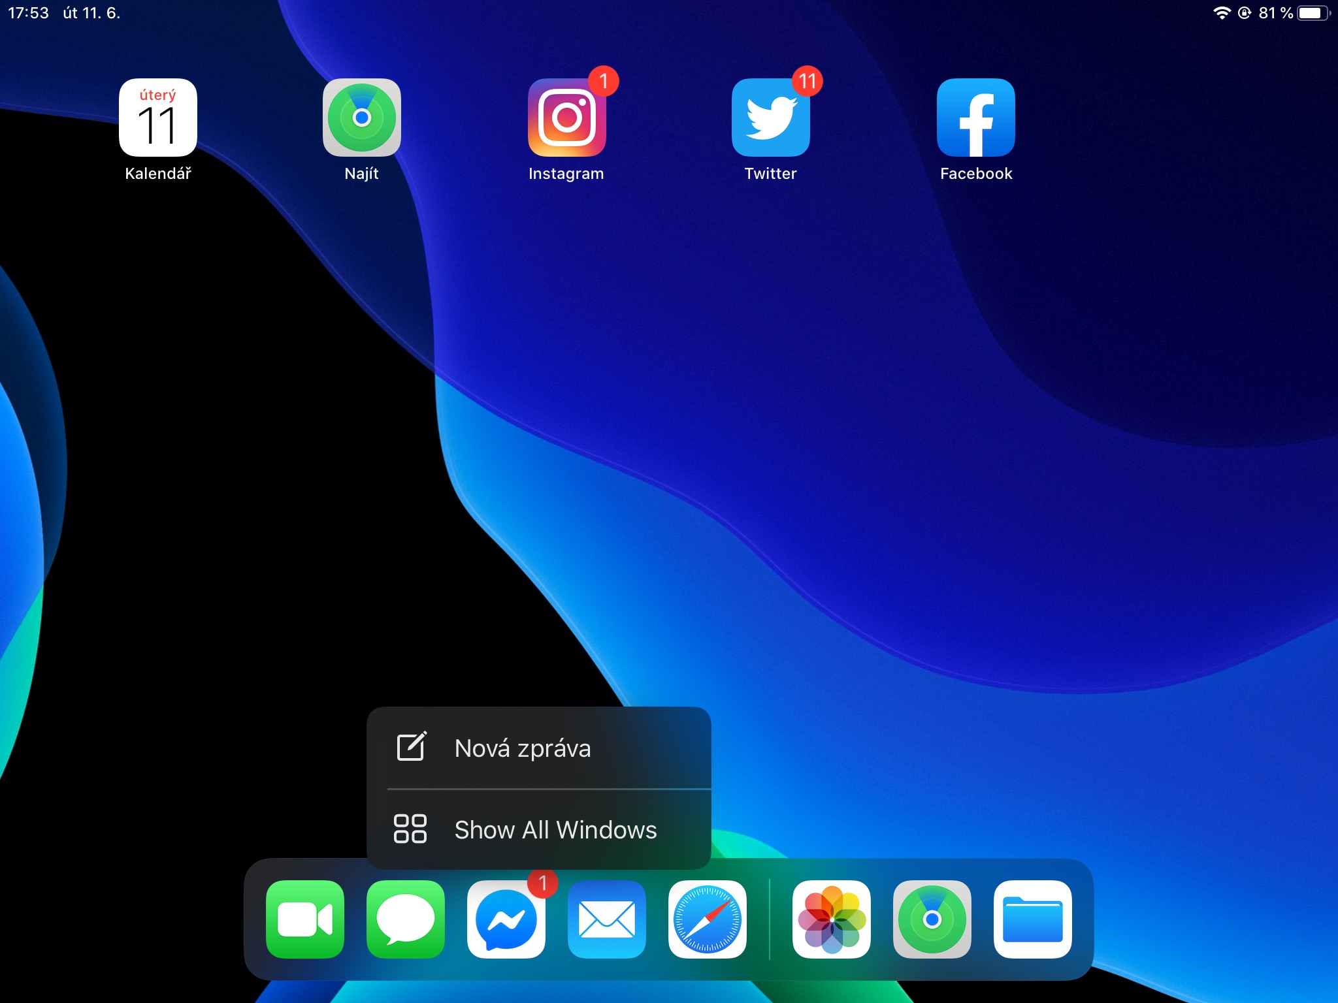The height and width of the screenshot is (1003, 1338).
Task: Tap the Wi-Fi status icon
Action: (x=1222, y=13)
